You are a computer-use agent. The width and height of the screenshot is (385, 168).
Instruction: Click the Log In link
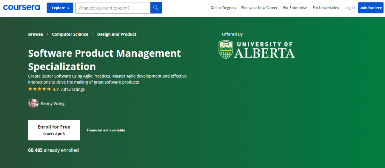(x=350, y=8)
